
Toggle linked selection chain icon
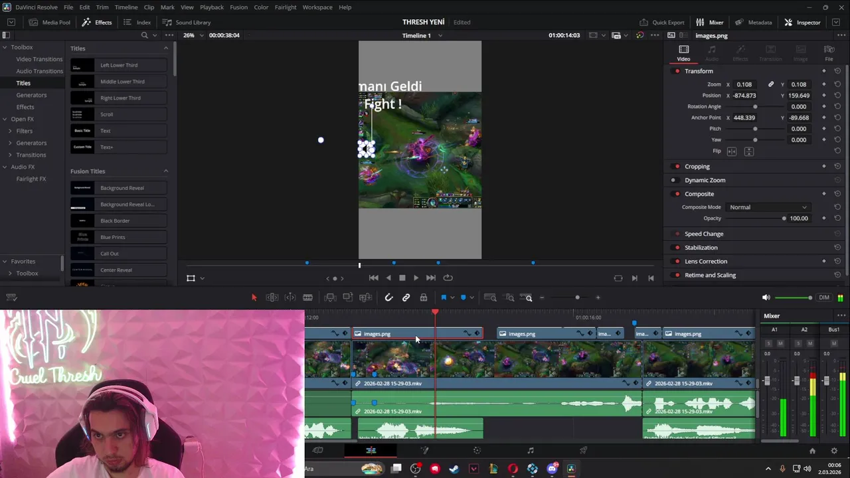pyautogui.click(x=406, y=297)
